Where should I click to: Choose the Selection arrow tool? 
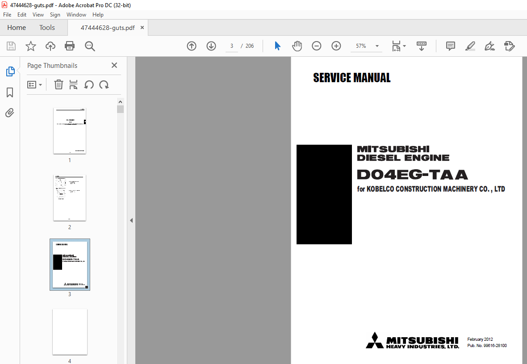(x=277, y=46)
